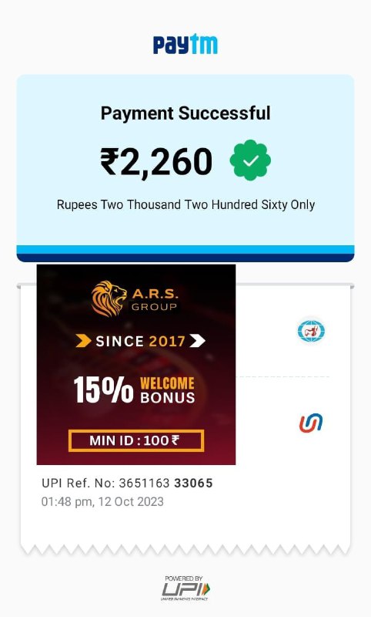Viewport: 371px width, 617px height.
Task: Select the ₹2,260 payment amount
Action: 157,162
